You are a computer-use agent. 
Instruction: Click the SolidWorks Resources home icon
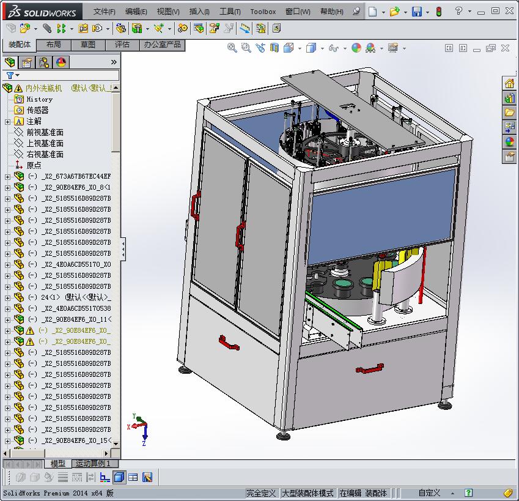pyautogui.click(x=509, y=83)
